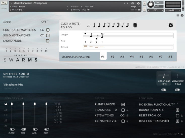The image size is (185, 138).
Task: Go to the next instrument preset arrow
Action: (128, 3)
